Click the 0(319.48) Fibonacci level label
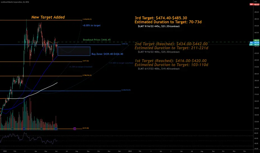260x153 pixels. click(x=86, y=128)
